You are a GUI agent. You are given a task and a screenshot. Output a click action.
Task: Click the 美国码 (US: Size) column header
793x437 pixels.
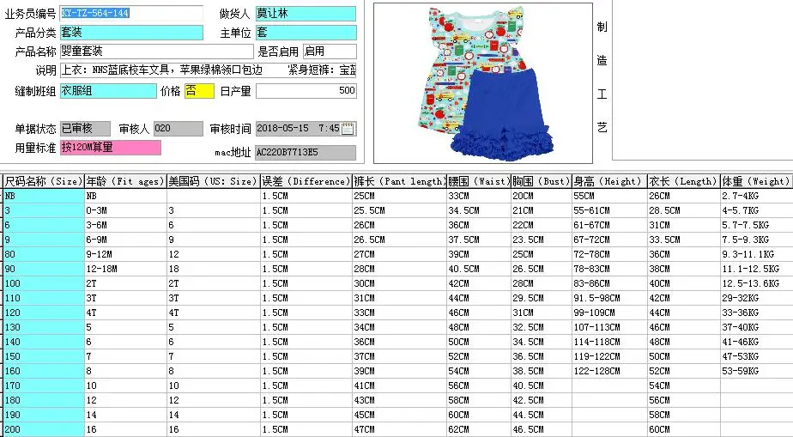click(213, 181)
